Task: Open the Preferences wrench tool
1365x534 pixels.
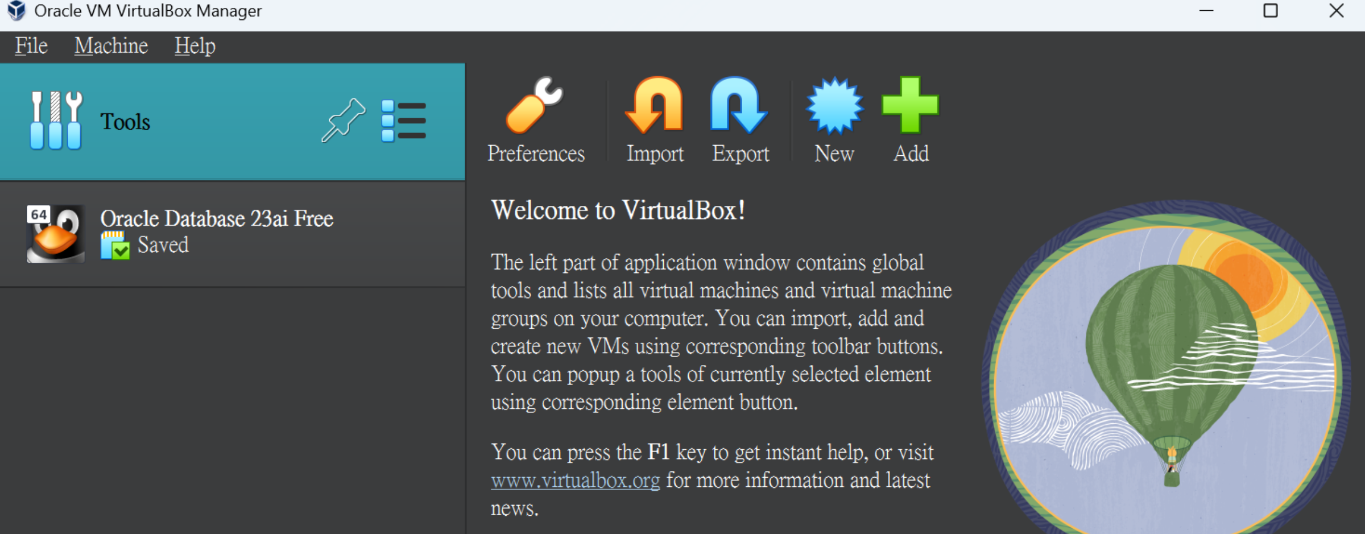Action: pyautogui.click(x=535, y=120)
